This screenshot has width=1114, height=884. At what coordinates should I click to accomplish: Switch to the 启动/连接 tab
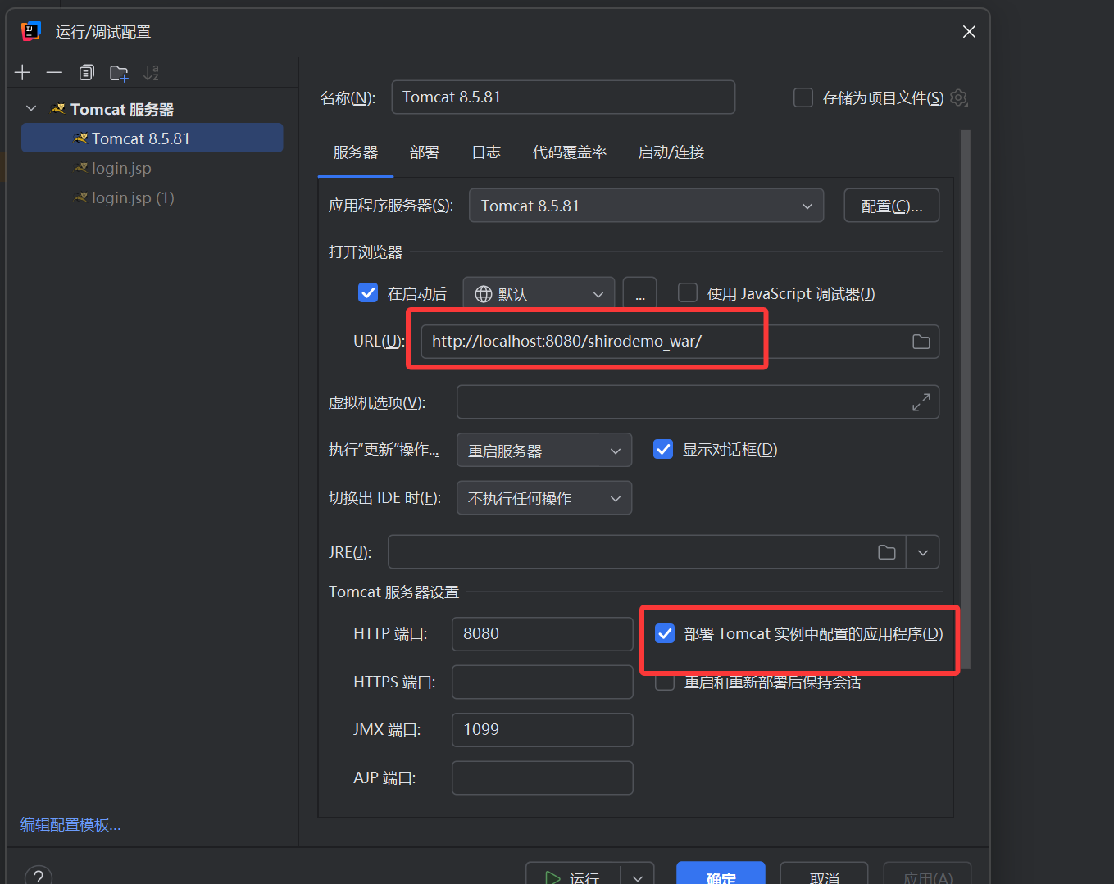point(671,152)
